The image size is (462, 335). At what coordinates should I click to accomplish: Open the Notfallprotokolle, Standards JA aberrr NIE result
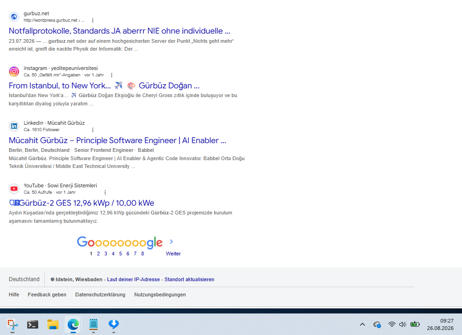119,31
